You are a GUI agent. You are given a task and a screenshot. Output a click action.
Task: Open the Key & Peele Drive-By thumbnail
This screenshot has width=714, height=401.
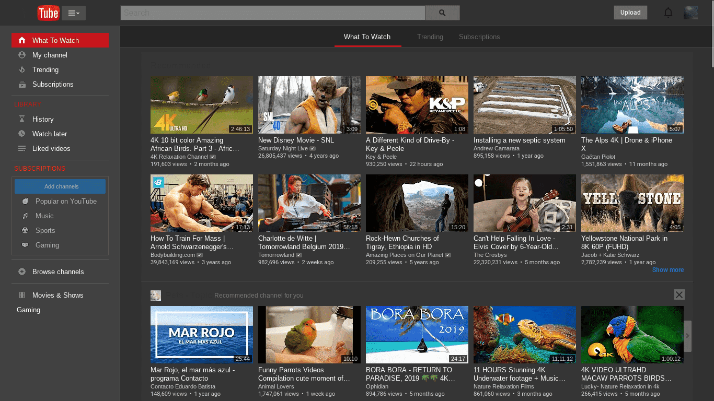(x=417, y=105)
